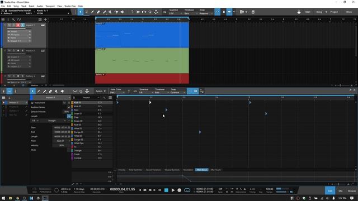Open the search icon in drum pitch list header
The height and width of the screenshot is (201, 358).
105,98
